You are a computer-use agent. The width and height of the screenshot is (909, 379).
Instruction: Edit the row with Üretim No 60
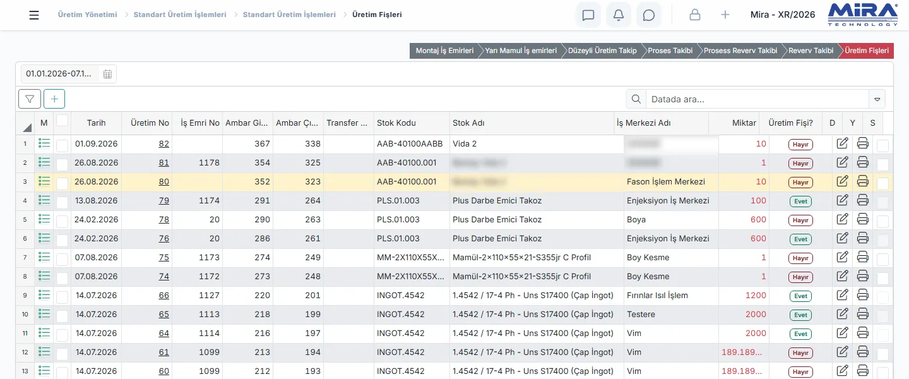click(x=842, y=371)
